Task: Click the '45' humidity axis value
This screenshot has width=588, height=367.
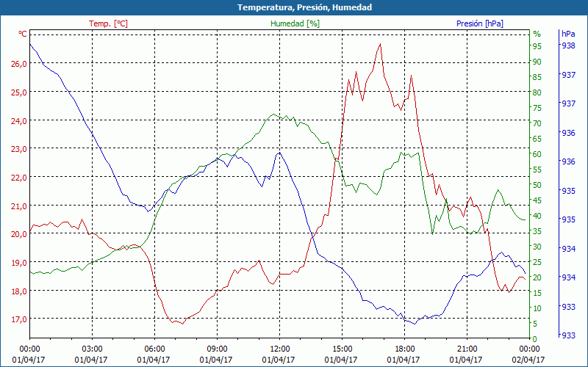Action: pos(537,200)
